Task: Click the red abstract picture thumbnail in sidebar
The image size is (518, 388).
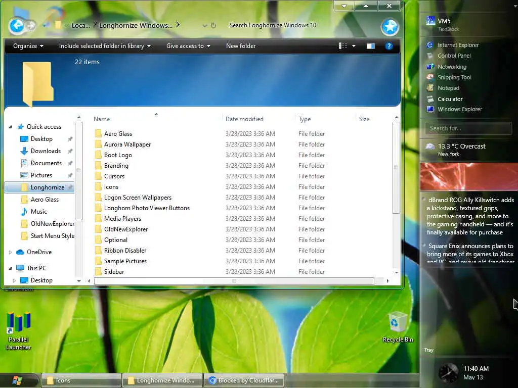Action: [469, 176]
